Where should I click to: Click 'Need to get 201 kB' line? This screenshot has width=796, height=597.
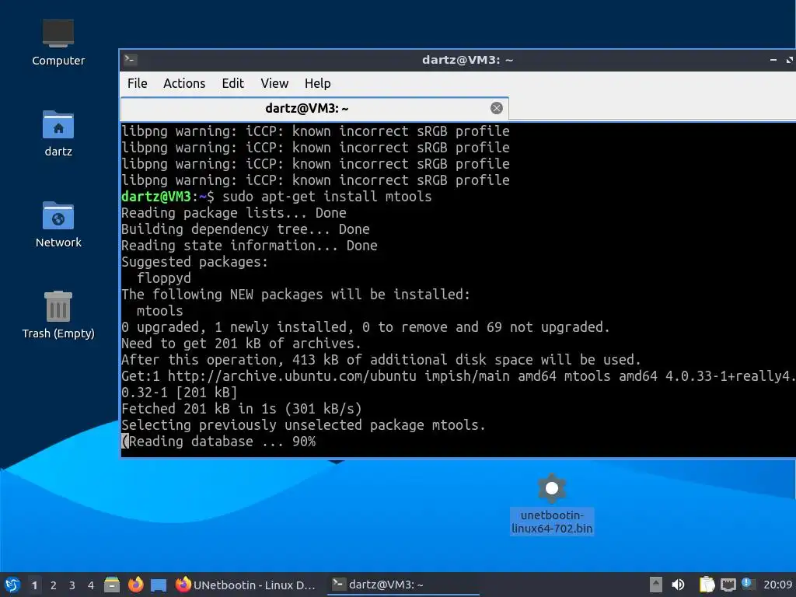pyautogui.click(x=241, y=344)
